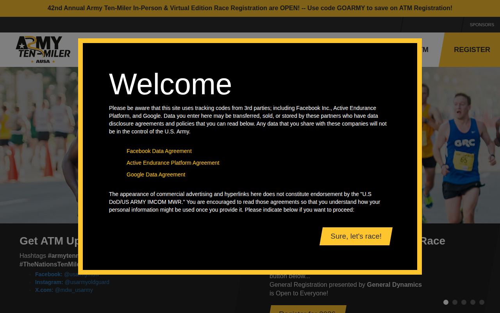Click the @mdw_usarmy X.com link

pyautogui.click(x=74, y=290)
